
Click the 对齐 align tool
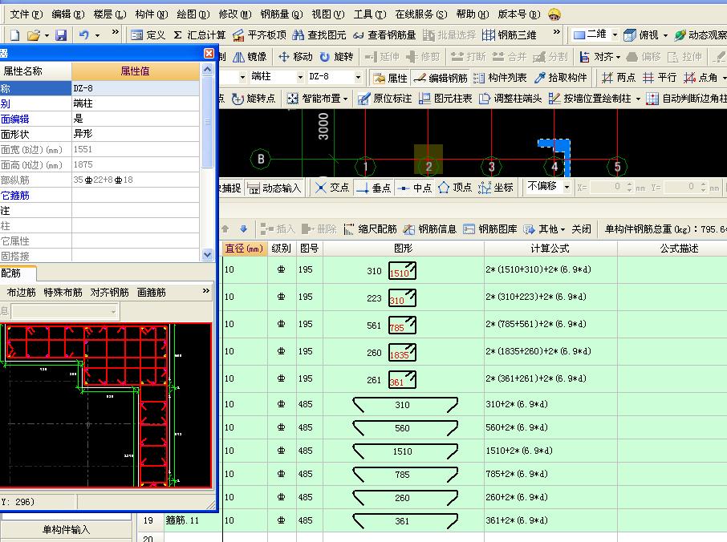595,56
